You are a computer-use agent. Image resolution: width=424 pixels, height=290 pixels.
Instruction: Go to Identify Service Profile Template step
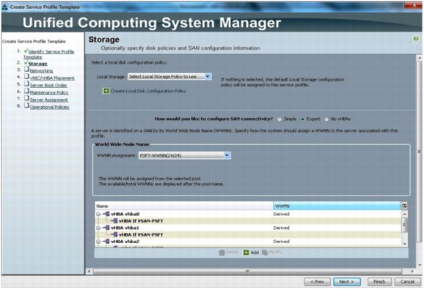click(x=48, y=54)
